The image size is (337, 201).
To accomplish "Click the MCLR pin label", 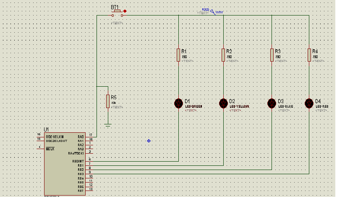I will tap(50, 149).
